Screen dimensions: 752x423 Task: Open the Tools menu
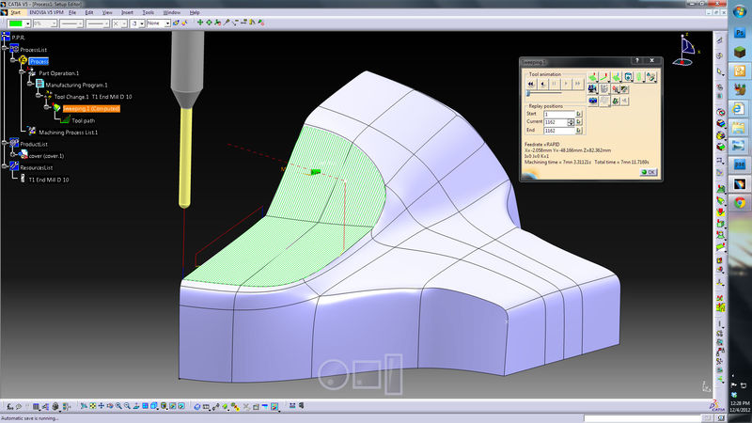pyautogui.click(x=149, y=12)
